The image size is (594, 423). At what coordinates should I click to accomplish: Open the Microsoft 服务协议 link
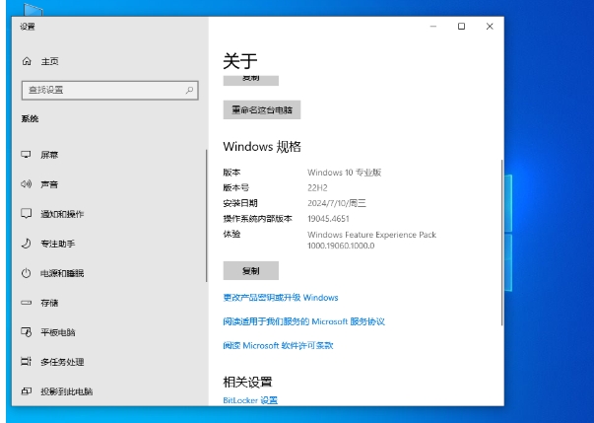pyautogui.click(x=303, y=321)
